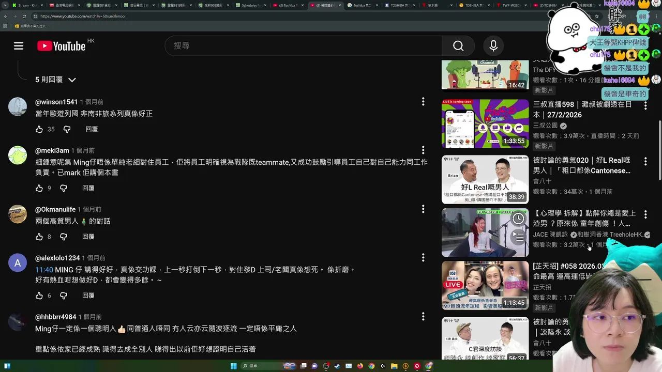Start voice search with microphone icon

coord(493,46)
